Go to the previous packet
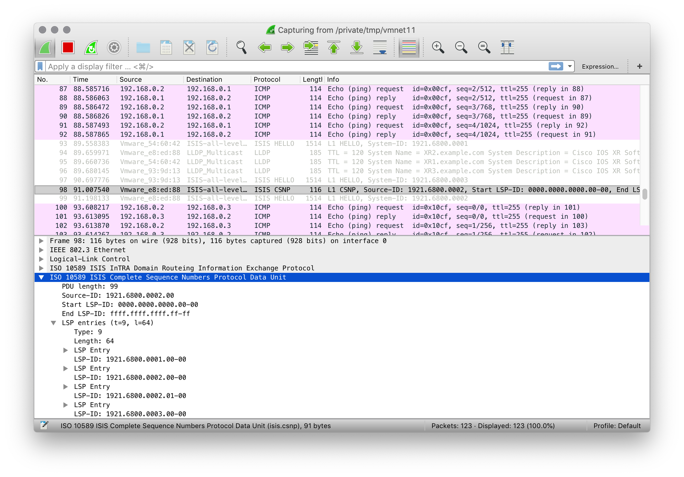The image size is (684, 477). pyautogui.click(x=264, y=47)
